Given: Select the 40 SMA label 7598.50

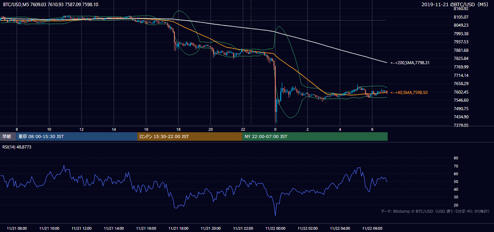Looking at the screenshot, I should coord(409,92).
